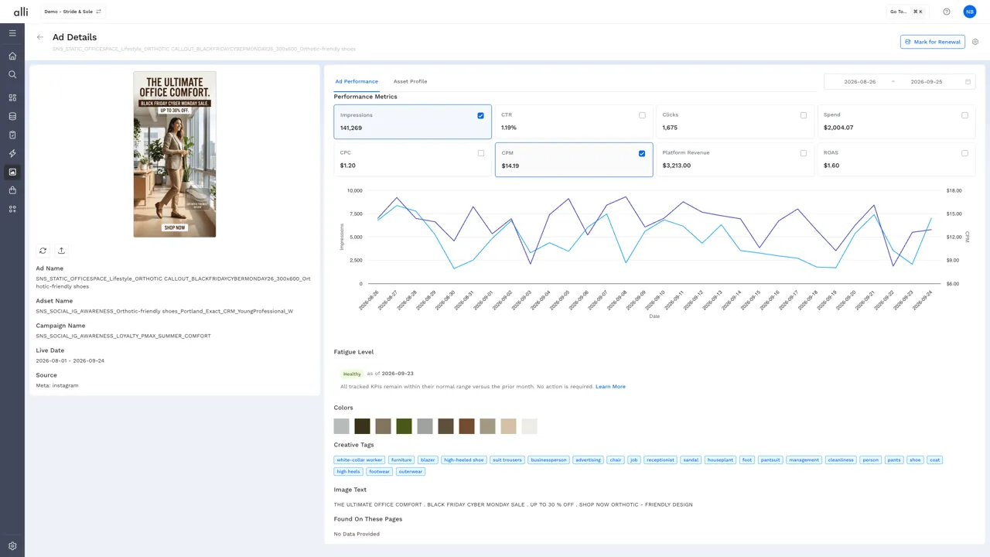Image resolution: width=990 pixels, height=557 pixels.
Task: Switch to the Asset Profile tab
Action: click(410, 81)
